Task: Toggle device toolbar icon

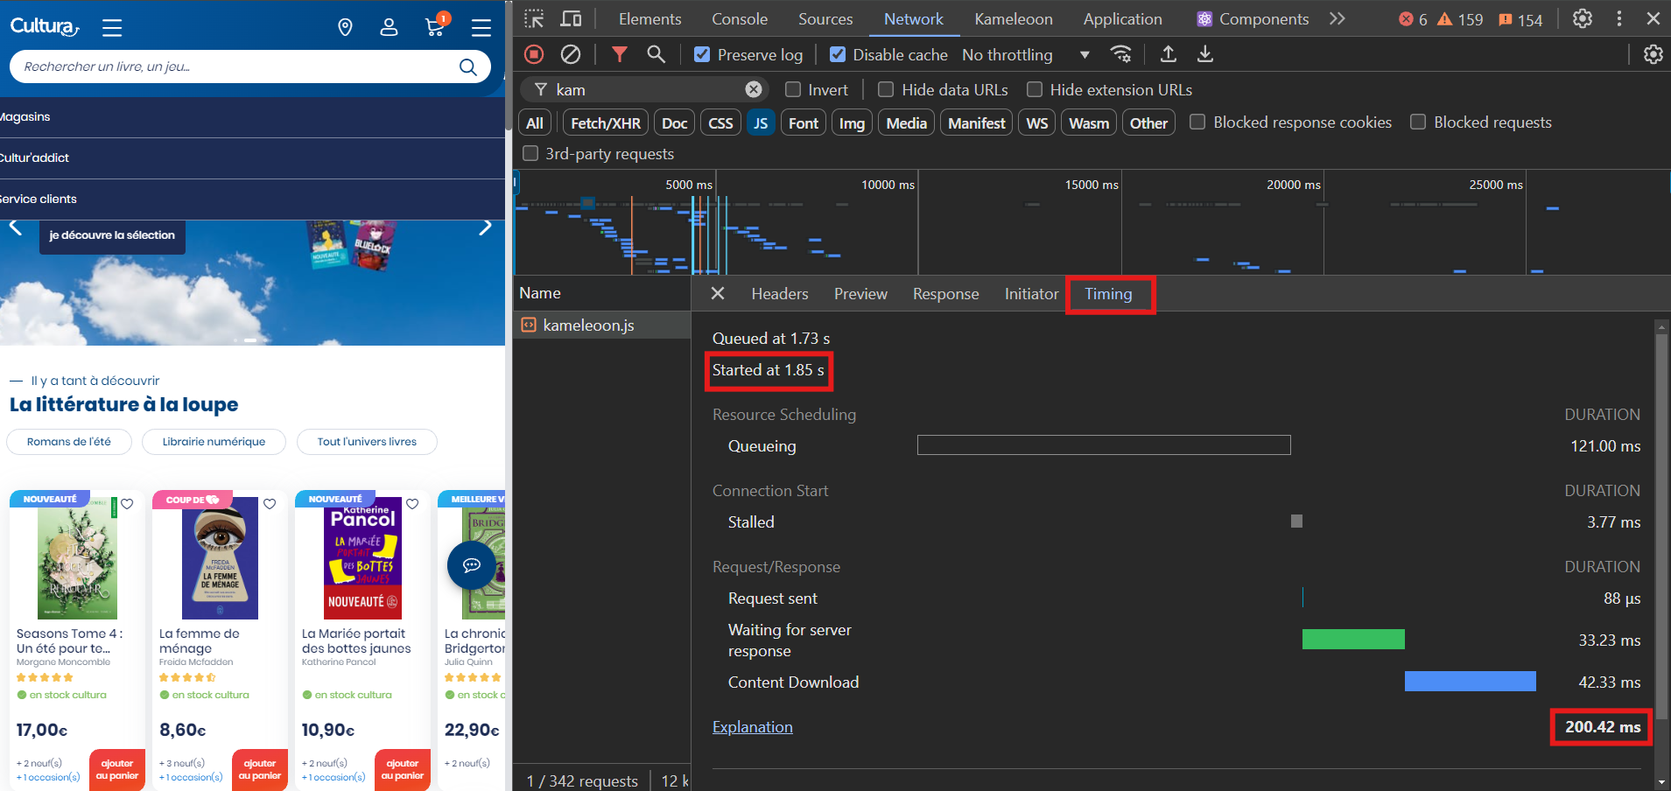Action: [571, 18]
